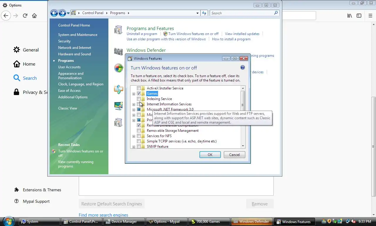The width and height of the screenshot is (376, 226).
Task: Expand the Services for NFS node
Action: tap(134, 136)
